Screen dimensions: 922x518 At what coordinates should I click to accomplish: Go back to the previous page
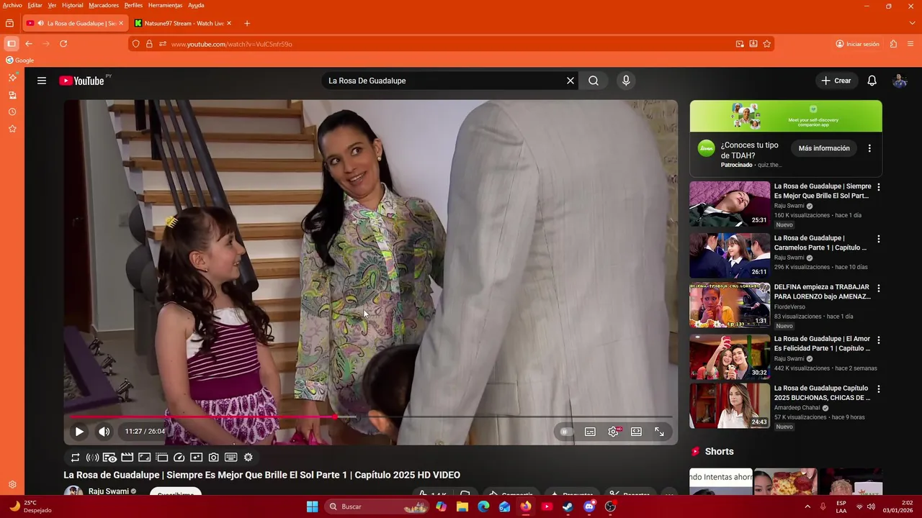coord(29,44)
